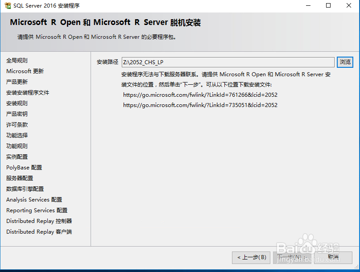Viewport: 360px width, 272px height.
Task: Select the 数据库引擎配置 step
Action: (25, 189)
